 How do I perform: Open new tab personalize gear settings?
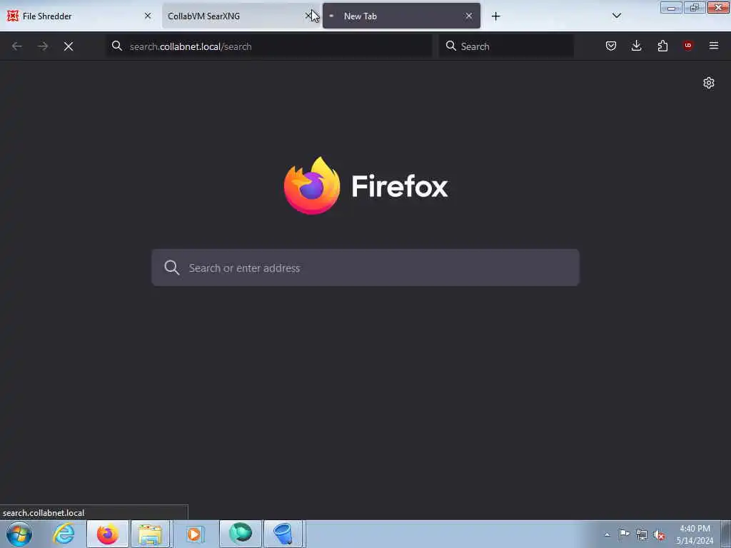click(x=709, y=83)
